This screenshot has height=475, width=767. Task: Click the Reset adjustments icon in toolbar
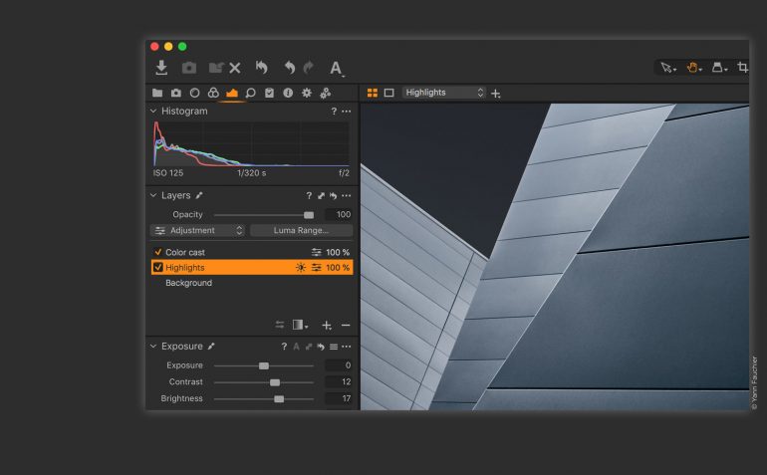pyautogui.click(x=261, y=68)
